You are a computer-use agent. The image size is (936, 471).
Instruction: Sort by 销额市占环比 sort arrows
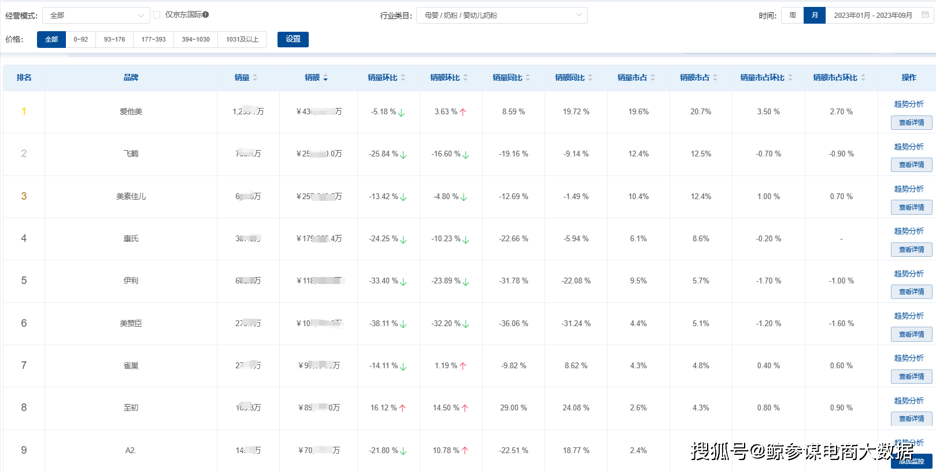(x=863, y=78)
